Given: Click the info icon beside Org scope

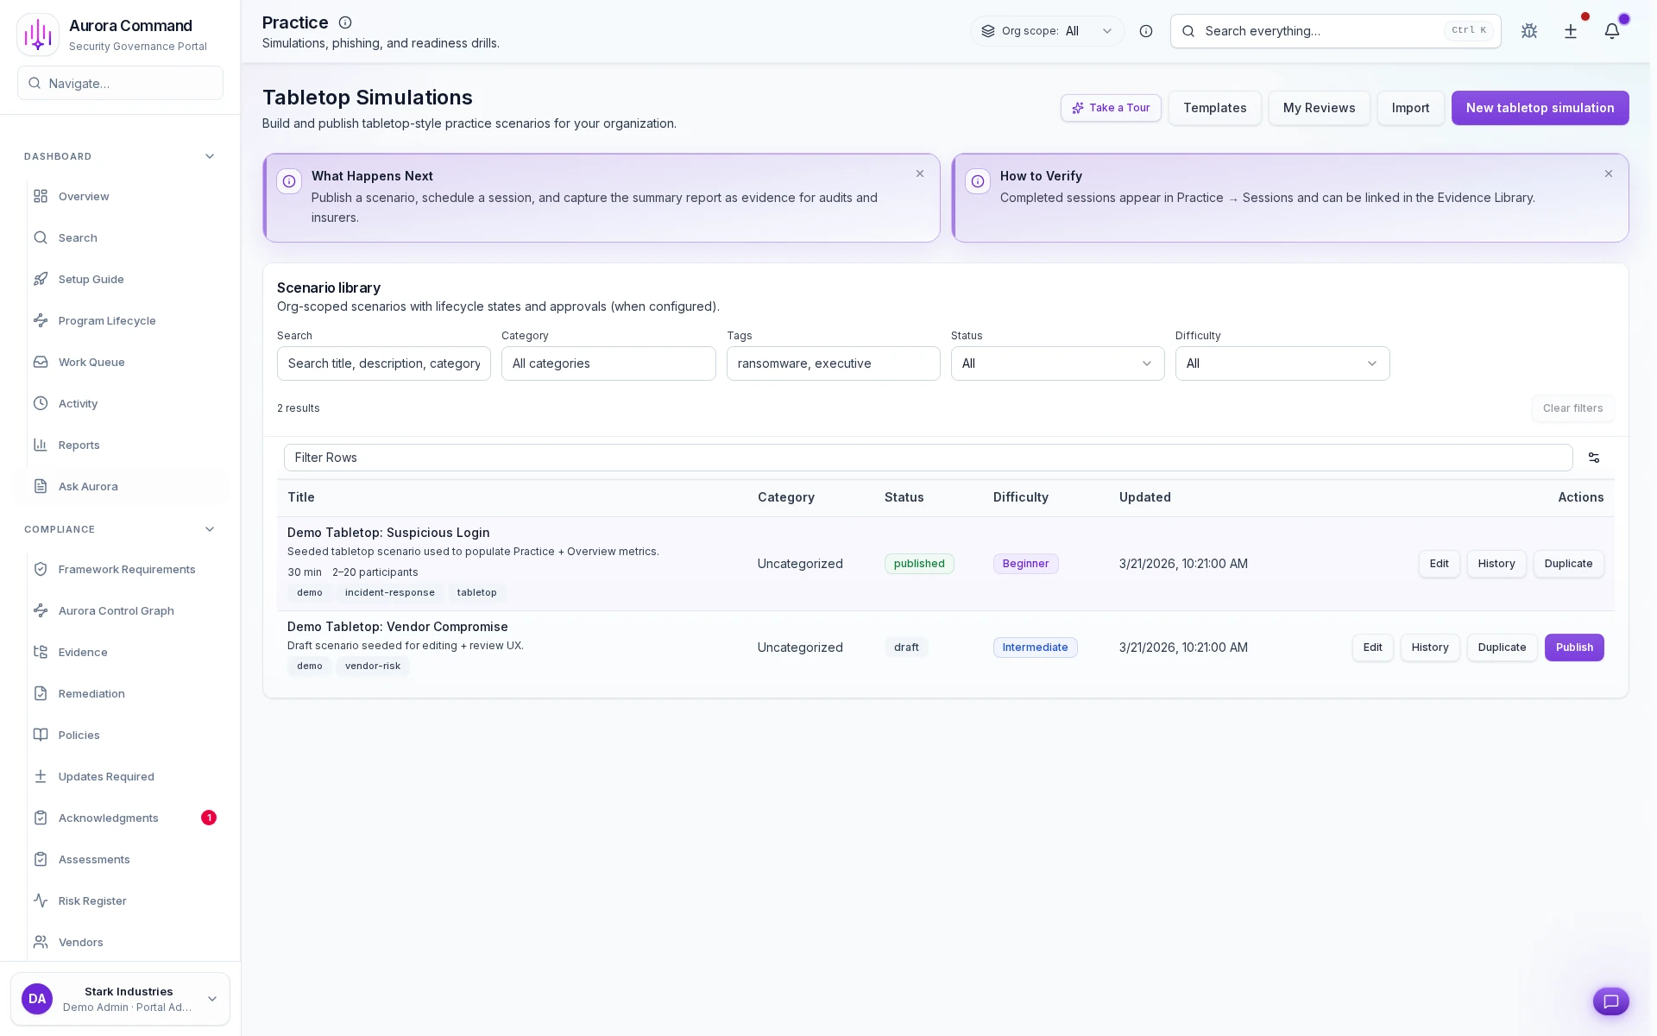Looking at the screenshot, I should [1146, 31].
